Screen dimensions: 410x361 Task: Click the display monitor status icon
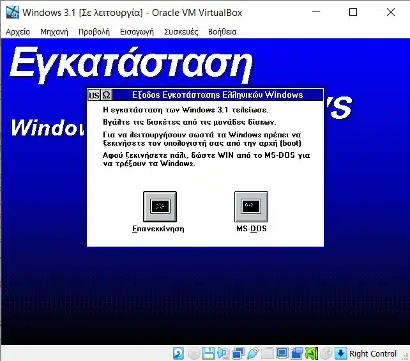[282, 353]
